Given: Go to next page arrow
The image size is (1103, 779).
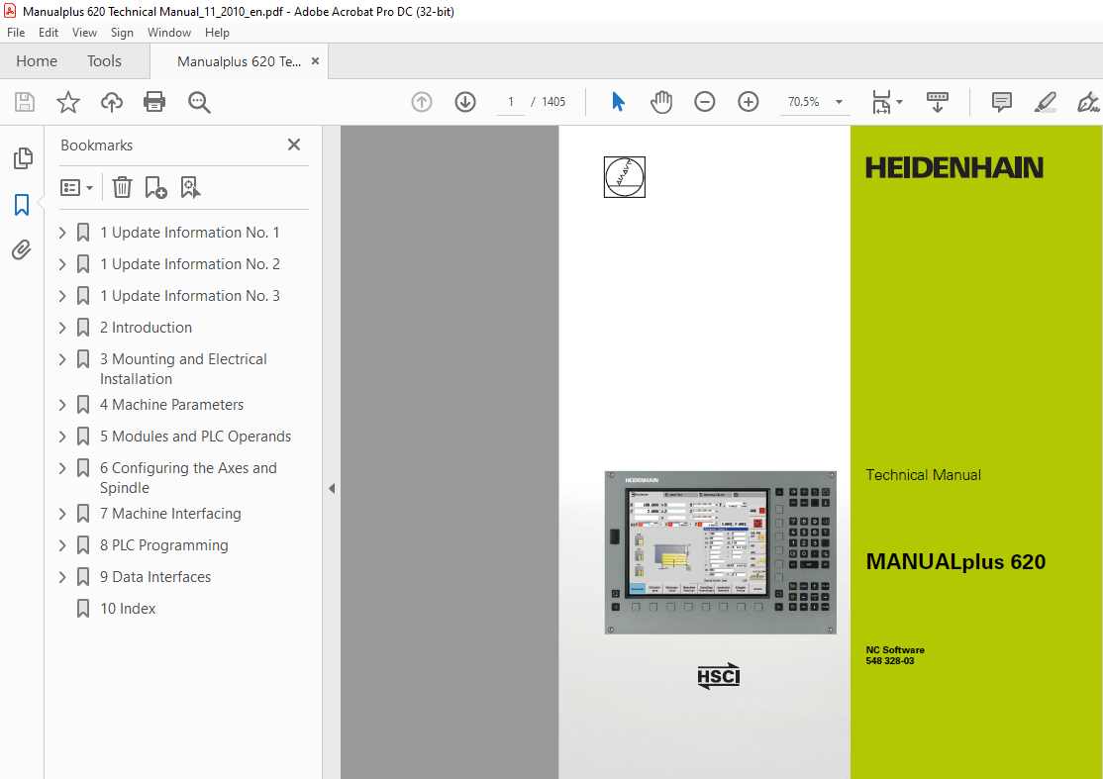Looking at the screenshot, I should pos(465,102).
